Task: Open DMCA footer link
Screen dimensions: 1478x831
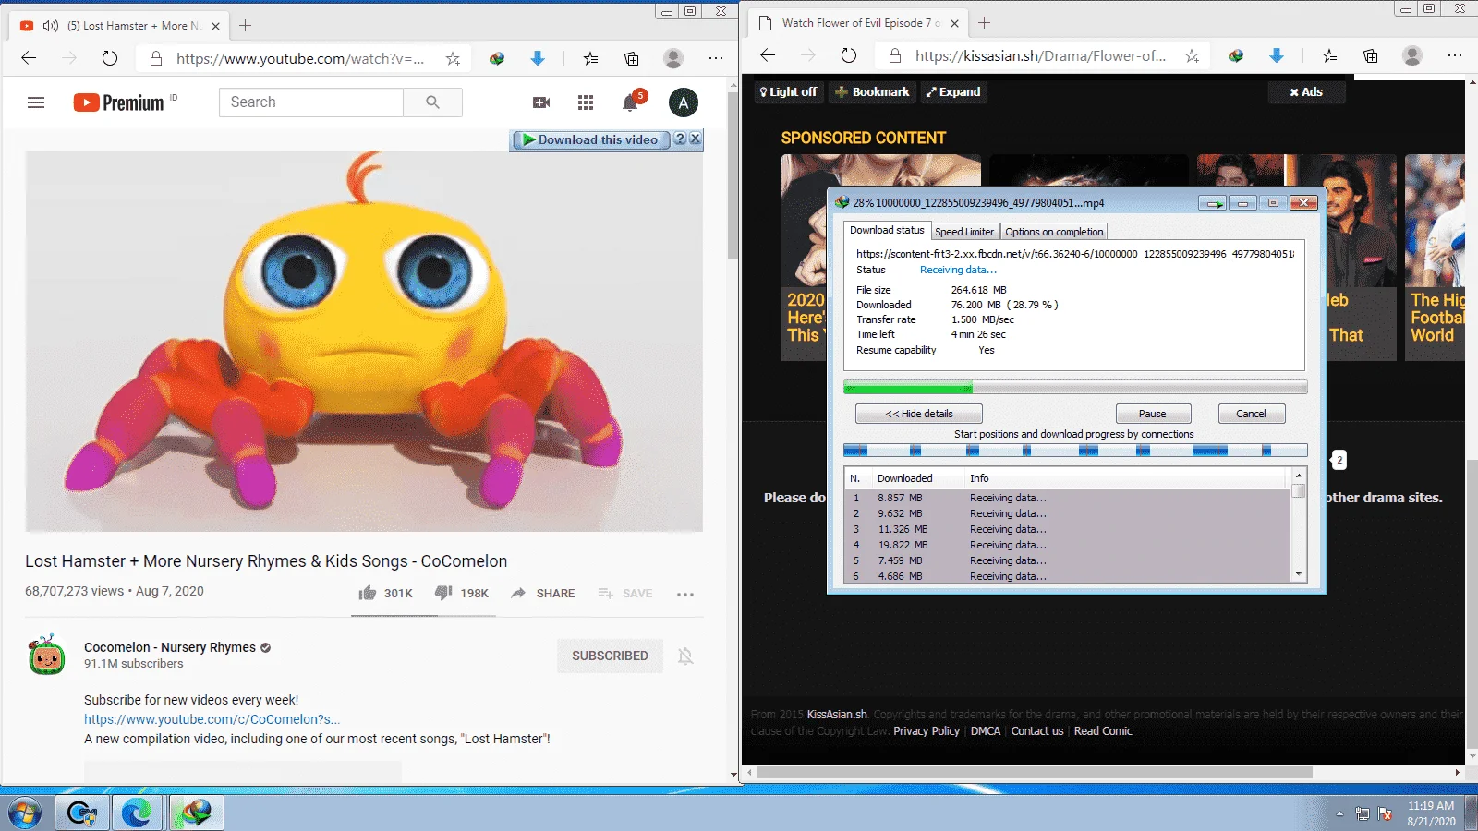Action: click(x=986, y=731)
